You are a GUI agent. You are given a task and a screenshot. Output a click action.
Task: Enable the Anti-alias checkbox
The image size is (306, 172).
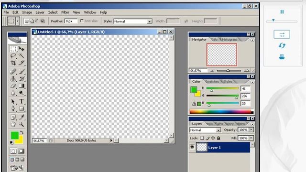click(x=82, y=21)
